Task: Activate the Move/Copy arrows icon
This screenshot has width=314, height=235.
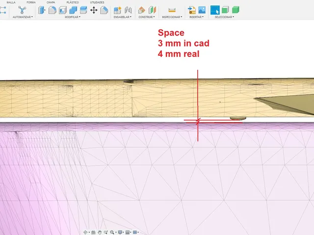Action: [x=94, y=10]
